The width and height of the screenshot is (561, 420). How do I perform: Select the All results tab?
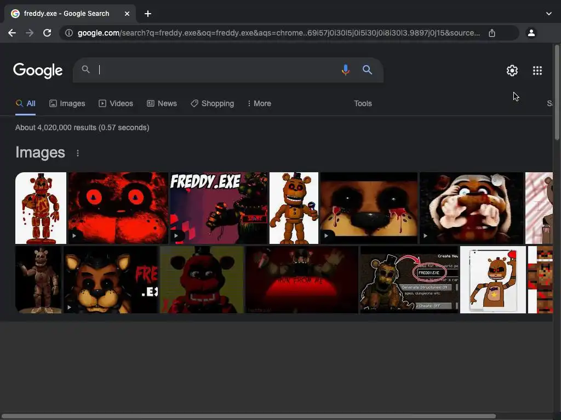[x=25, y=103]
